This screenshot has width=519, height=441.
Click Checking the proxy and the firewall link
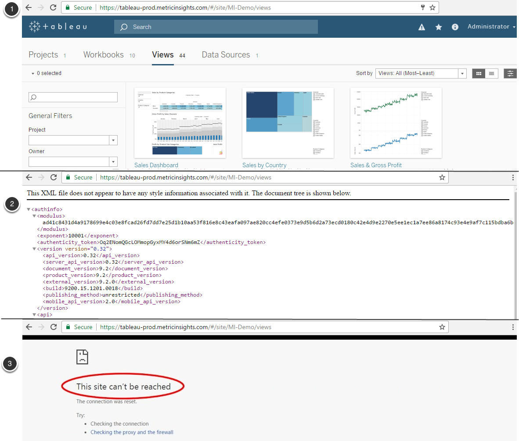pyautogui.click(x=132, y=432)
